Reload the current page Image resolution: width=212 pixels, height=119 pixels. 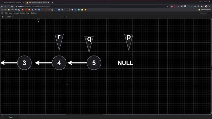click(9, 6)
